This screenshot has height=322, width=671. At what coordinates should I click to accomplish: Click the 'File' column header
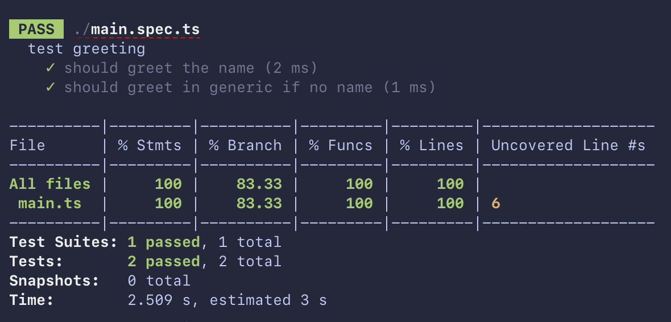(27, 145)
